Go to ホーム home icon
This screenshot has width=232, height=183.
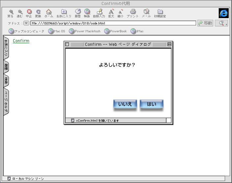coord(49,12)
